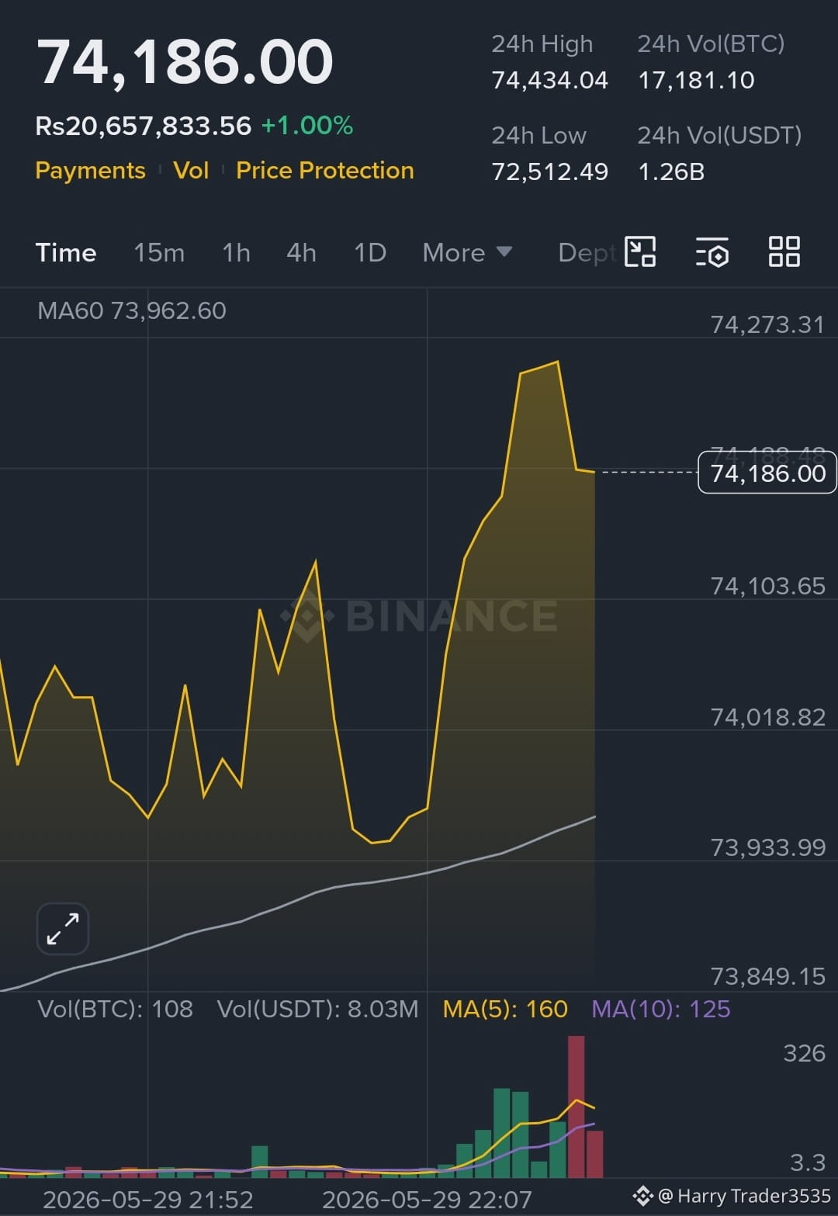Tap the Rs20,657,833.56 converted price
This screenshot has width=838, height=1216.
pos(144,126)
